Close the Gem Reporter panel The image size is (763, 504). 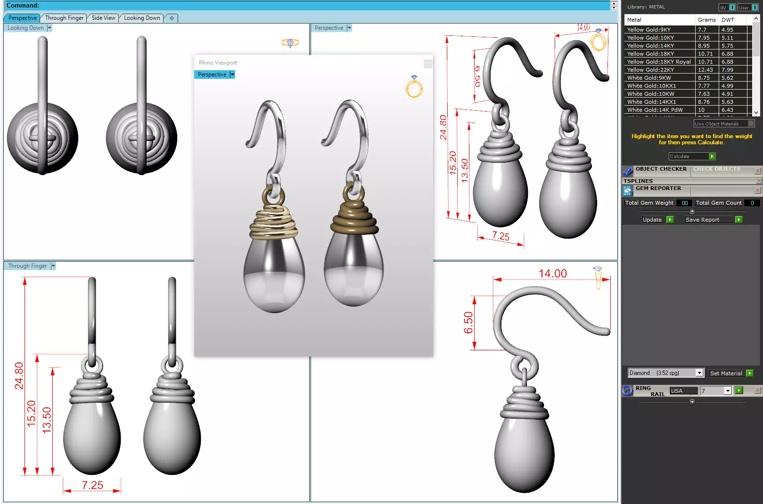tap(758, 190)
